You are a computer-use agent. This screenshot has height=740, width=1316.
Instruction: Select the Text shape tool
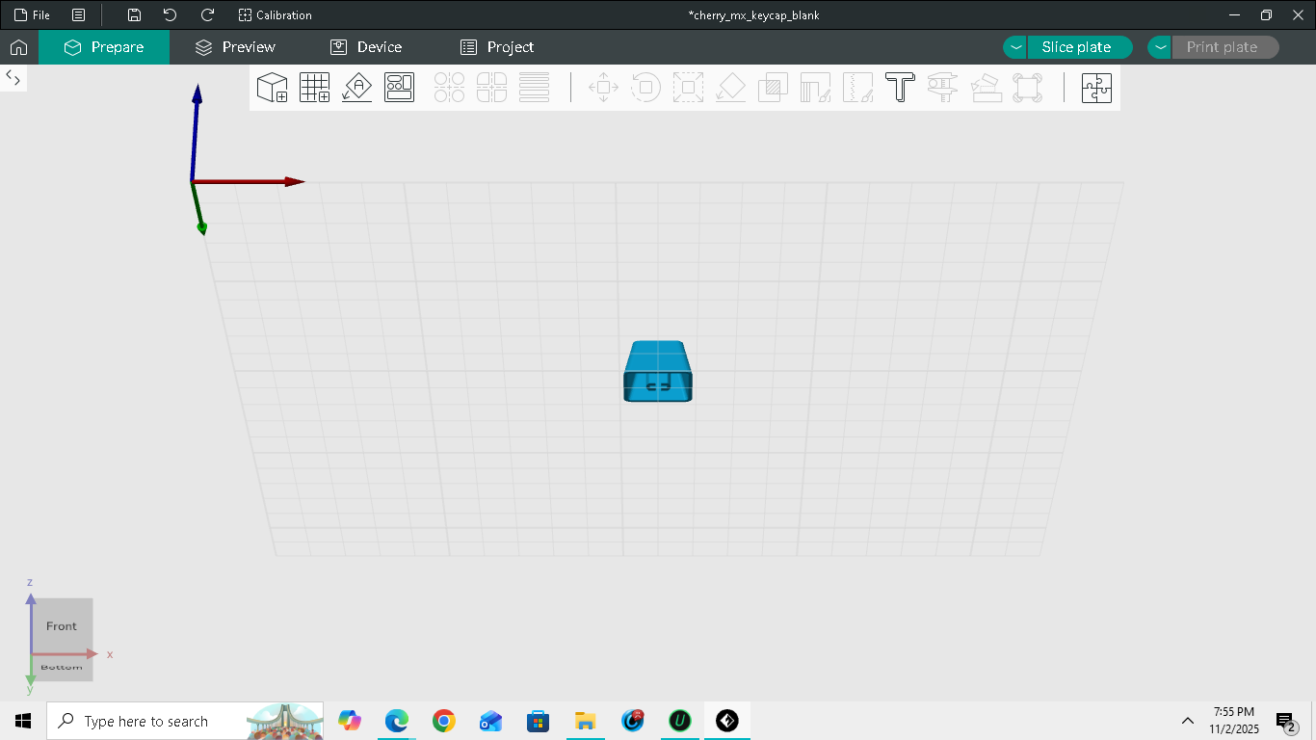[x=900, y=88]
